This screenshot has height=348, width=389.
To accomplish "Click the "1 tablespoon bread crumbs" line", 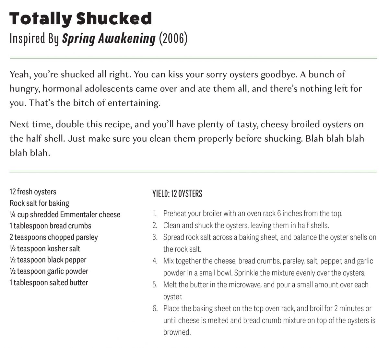I will pos(50,226).
